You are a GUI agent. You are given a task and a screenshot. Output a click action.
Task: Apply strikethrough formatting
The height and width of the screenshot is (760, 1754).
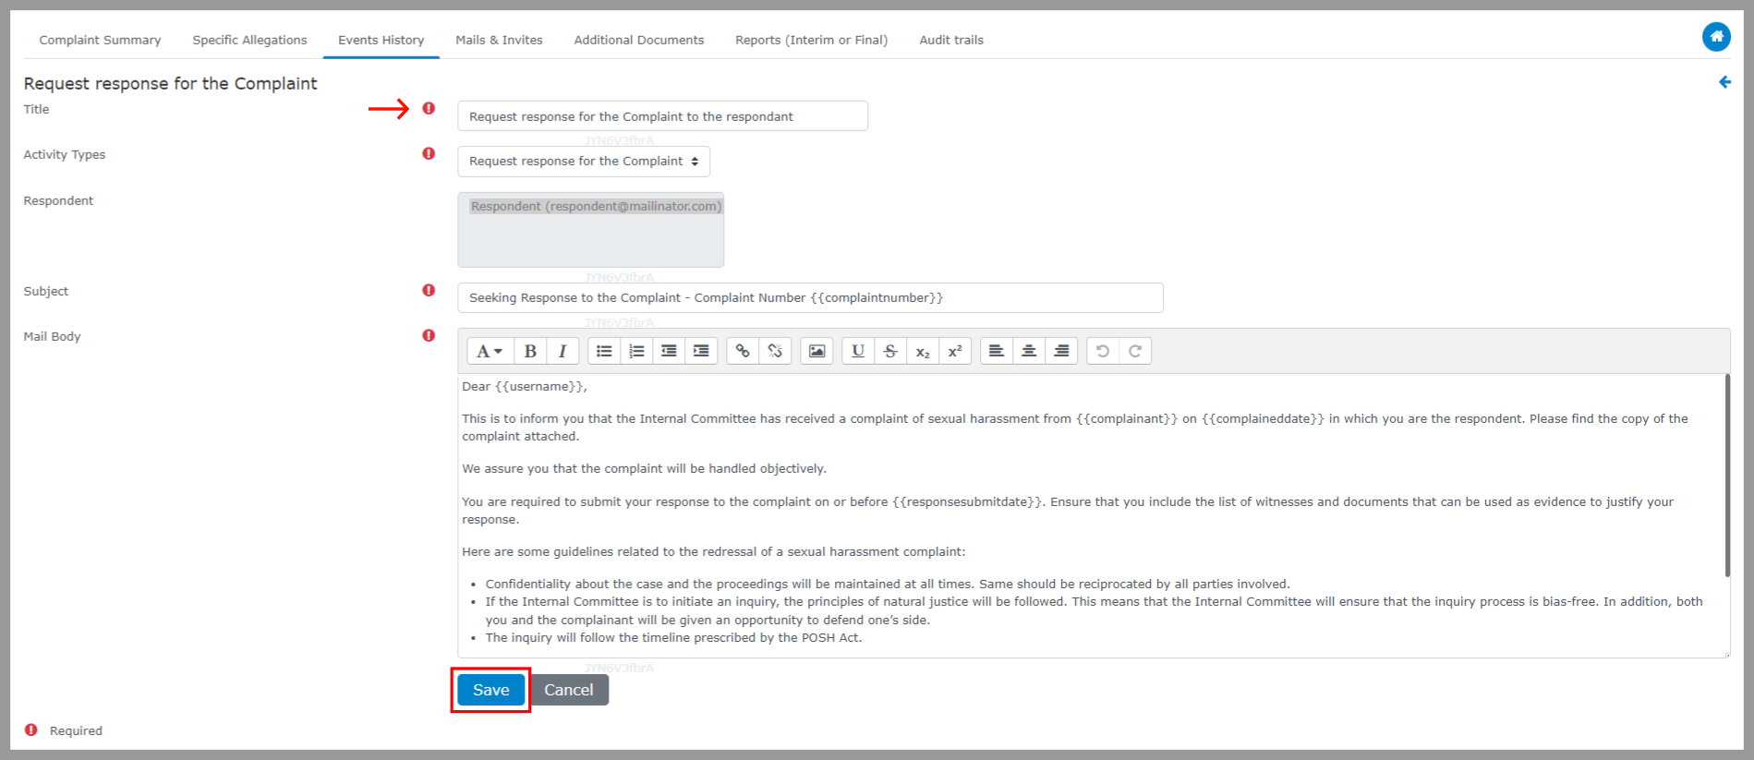click(x=889, y=351)
